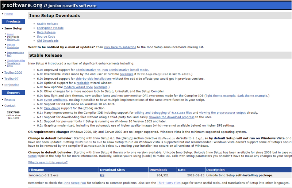This screenshot has height=188, width=292.
Task: Go to the StripReloc product page
Action: coord(12,85)
